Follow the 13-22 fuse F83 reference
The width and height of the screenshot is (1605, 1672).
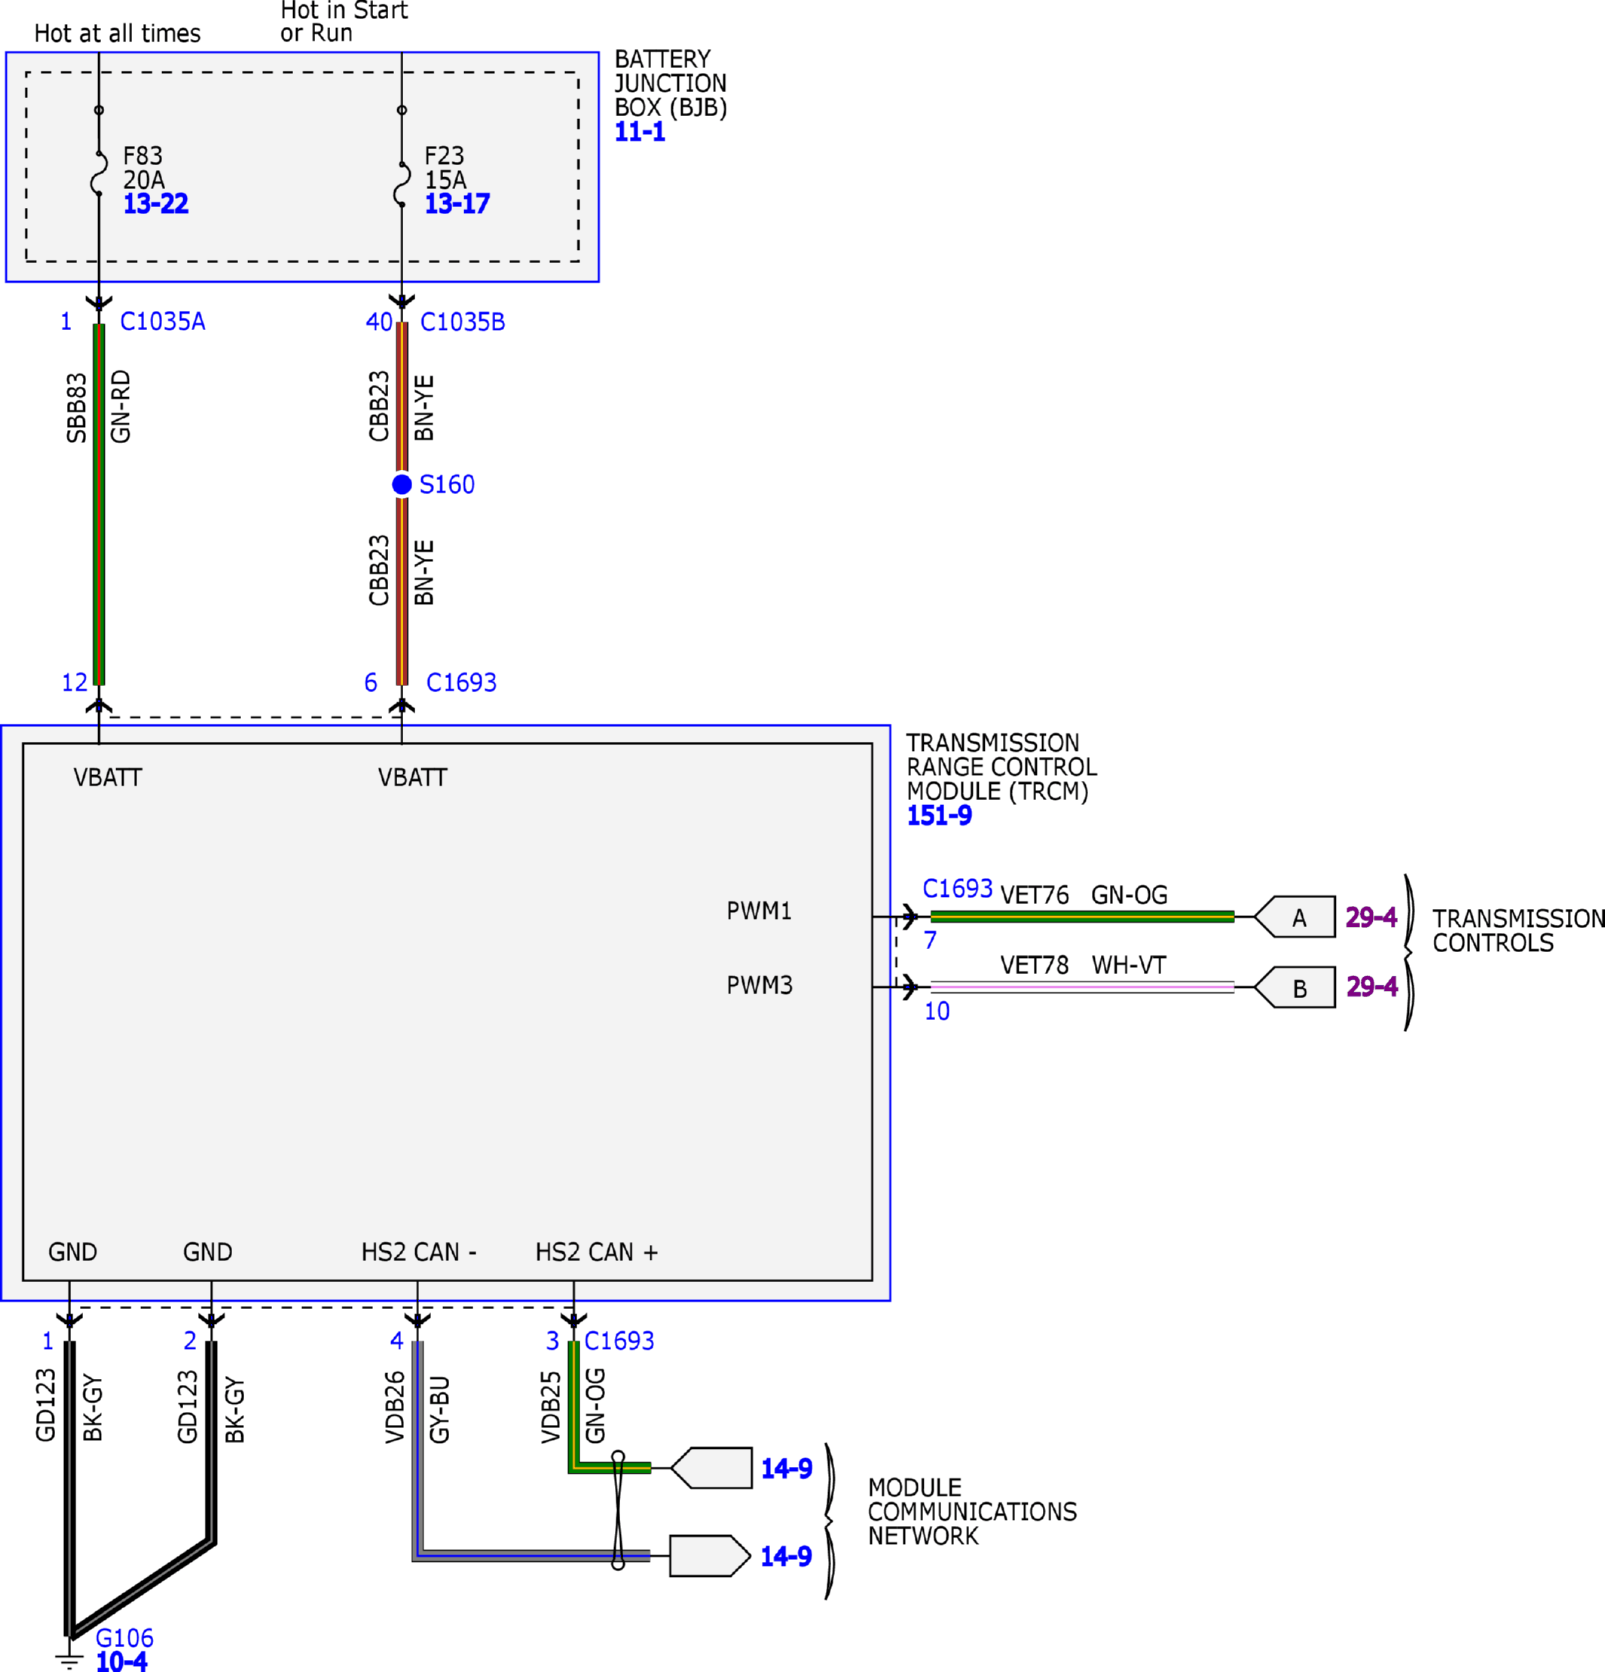click(155, 203)
